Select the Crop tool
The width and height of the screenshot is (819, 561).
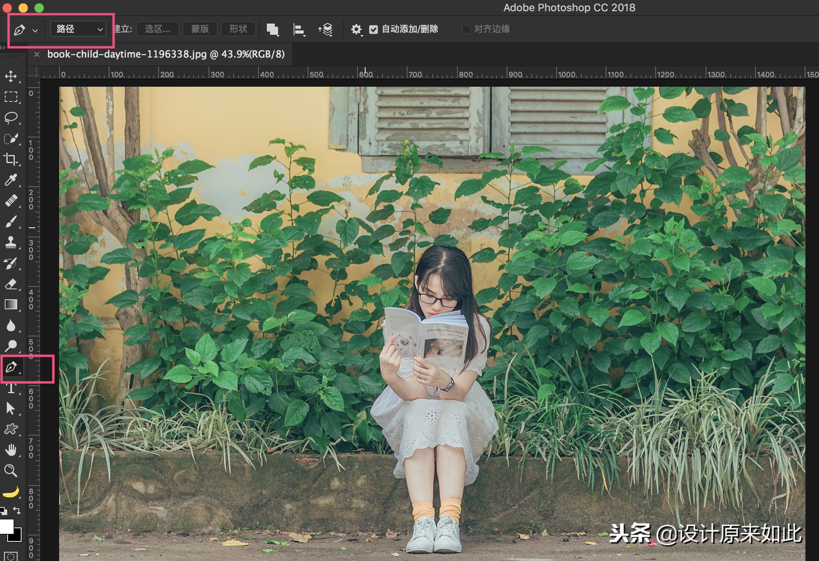tap(11, 159)
